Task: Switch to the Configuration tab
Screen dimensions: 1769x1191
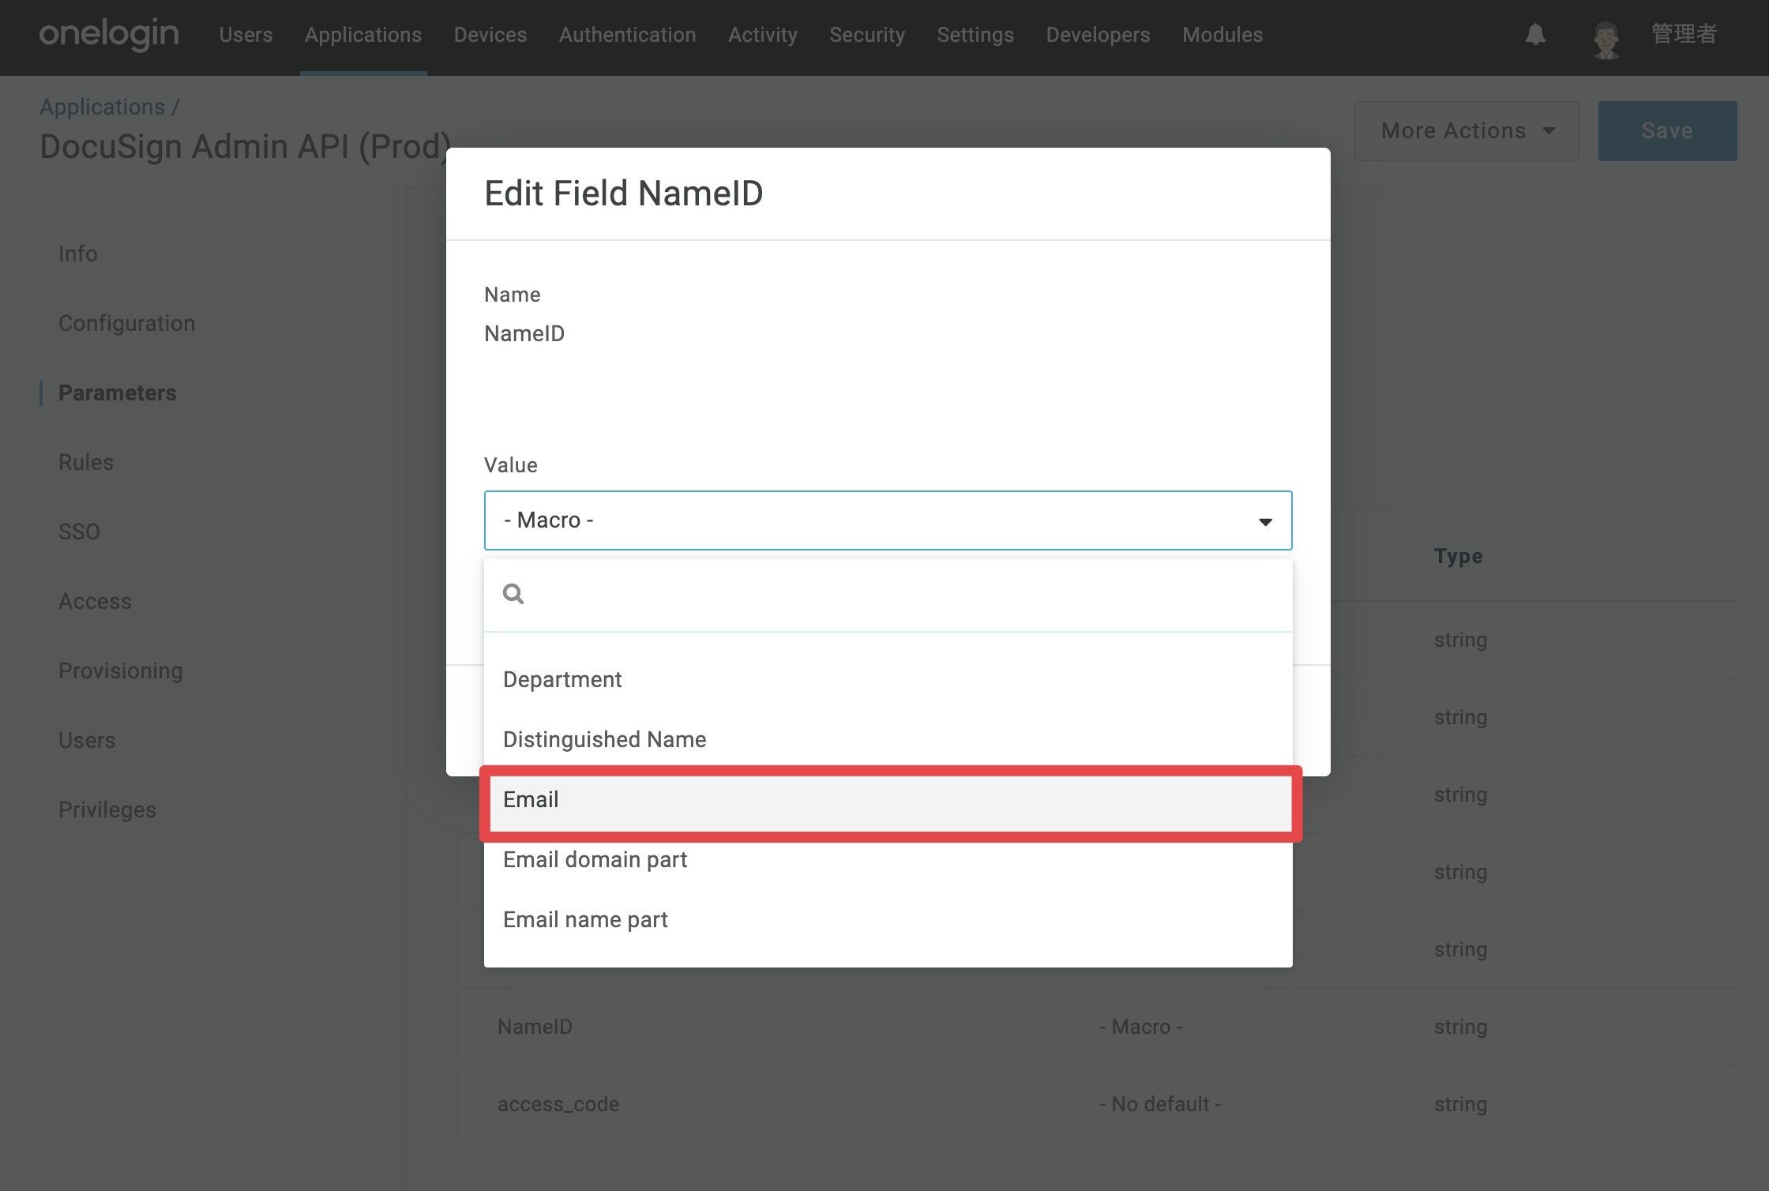Action: point(127,323)
